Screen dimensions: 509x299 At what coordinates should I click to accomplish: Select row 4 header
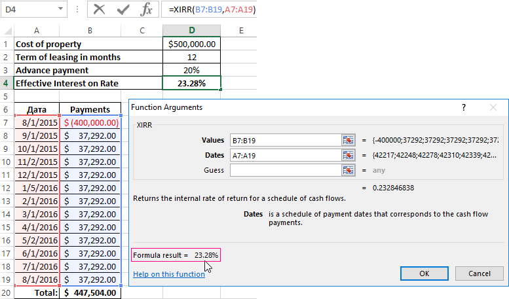pos(6,83)
